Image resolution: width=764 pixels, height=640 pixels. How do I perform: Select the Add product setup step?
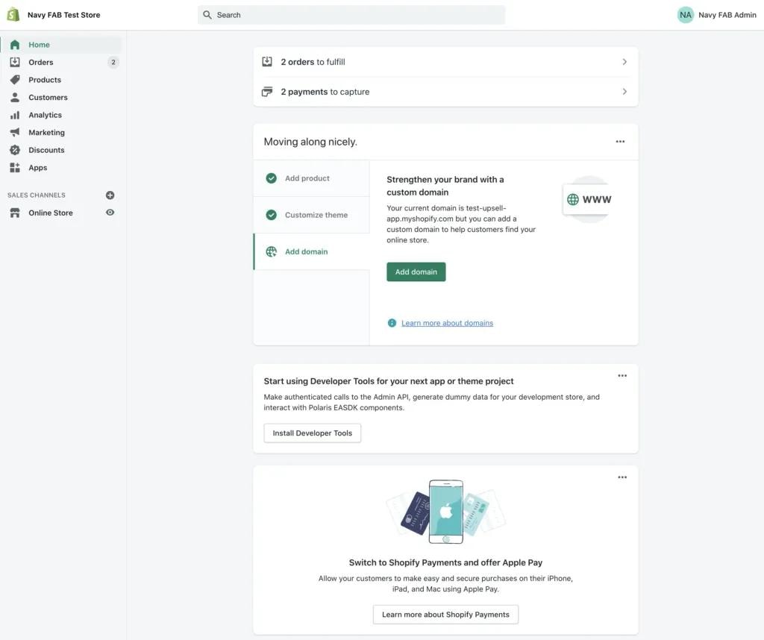(x=311, y=178)
